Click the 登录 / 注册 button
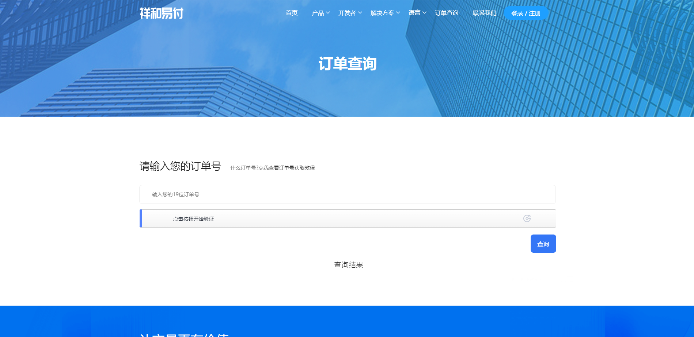Screen dimensions: 694x337 tap(526, 13)
